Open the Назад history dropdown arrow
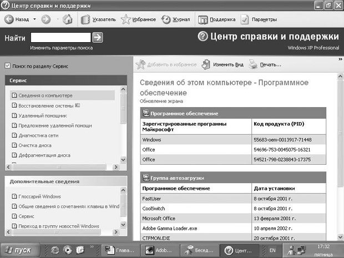The image size is (344, 258). pos(34,19)
